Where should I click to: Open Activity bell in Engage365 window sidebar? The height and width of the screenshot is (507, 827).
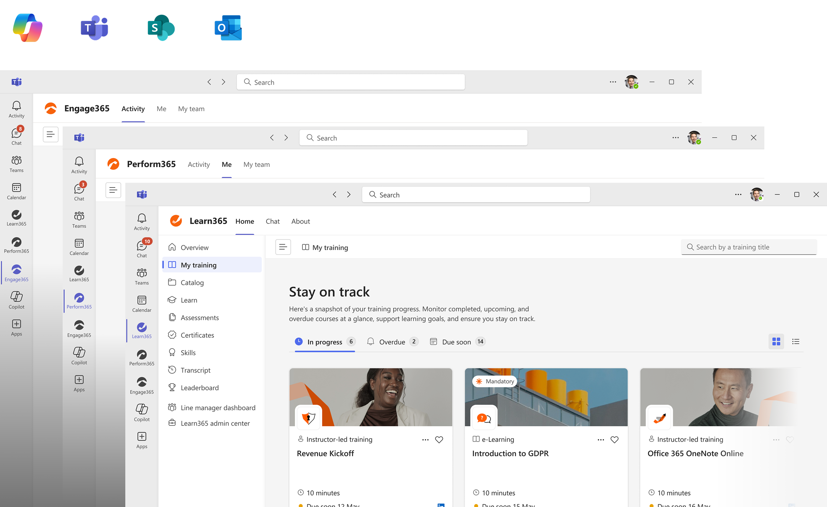coord(16,110)
